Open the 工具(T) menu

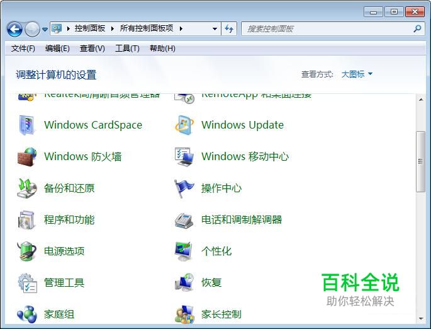tap(127, 49)
